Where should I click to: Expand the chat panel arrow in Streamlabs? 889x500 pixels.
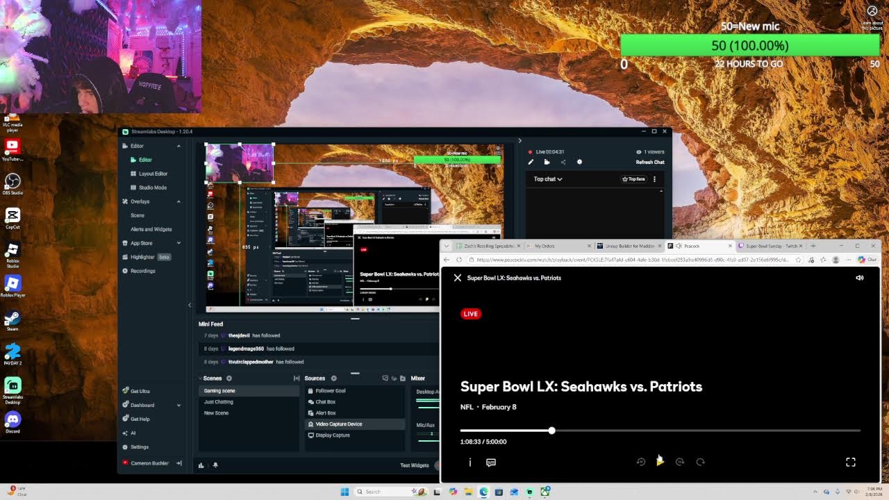[520, 141]
